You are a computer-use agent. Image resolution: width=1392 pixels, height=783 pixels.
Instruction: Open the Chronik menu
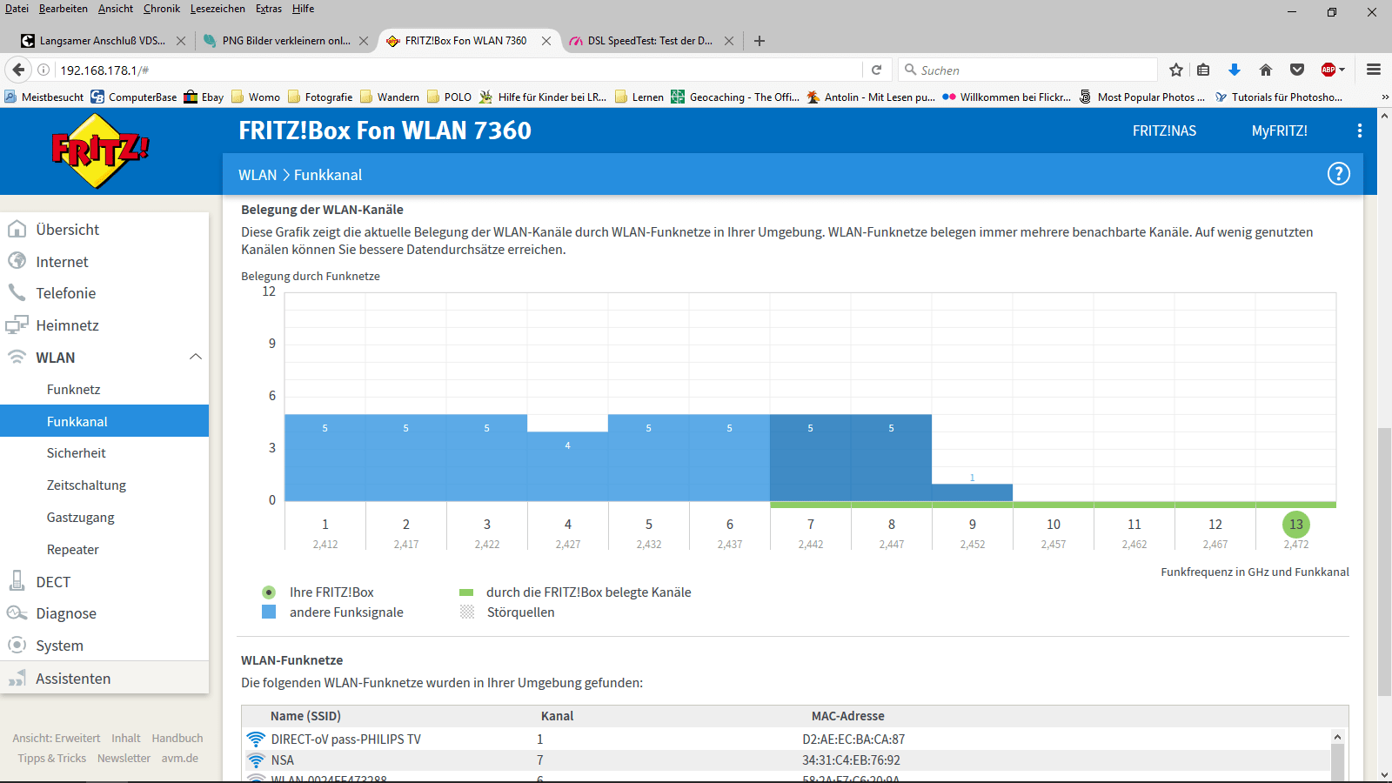coord(161,9)
